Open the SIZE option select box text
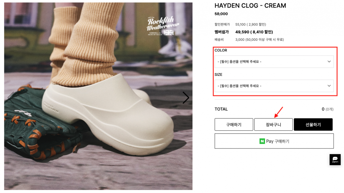Viewport: 344px width, 193px height. tap(239, 86)
